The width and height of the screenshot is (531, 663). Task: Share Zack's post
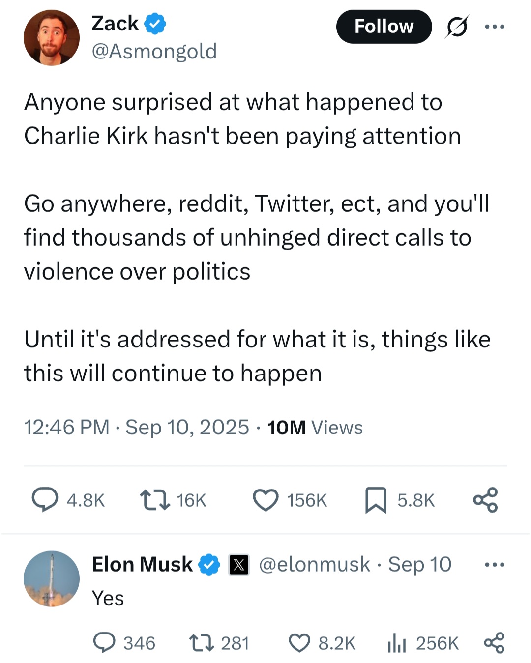[x=485, y=500]
